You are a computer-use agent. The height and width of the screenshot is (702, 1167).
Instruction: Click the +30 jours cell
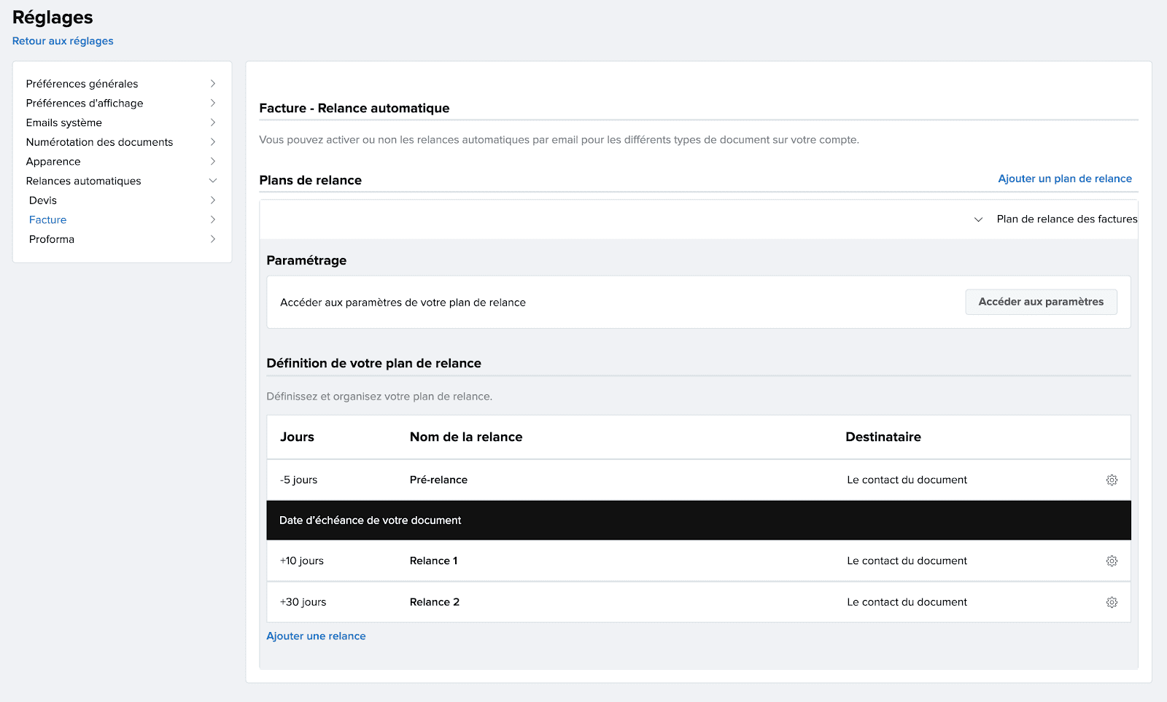[x=303, y=602]
